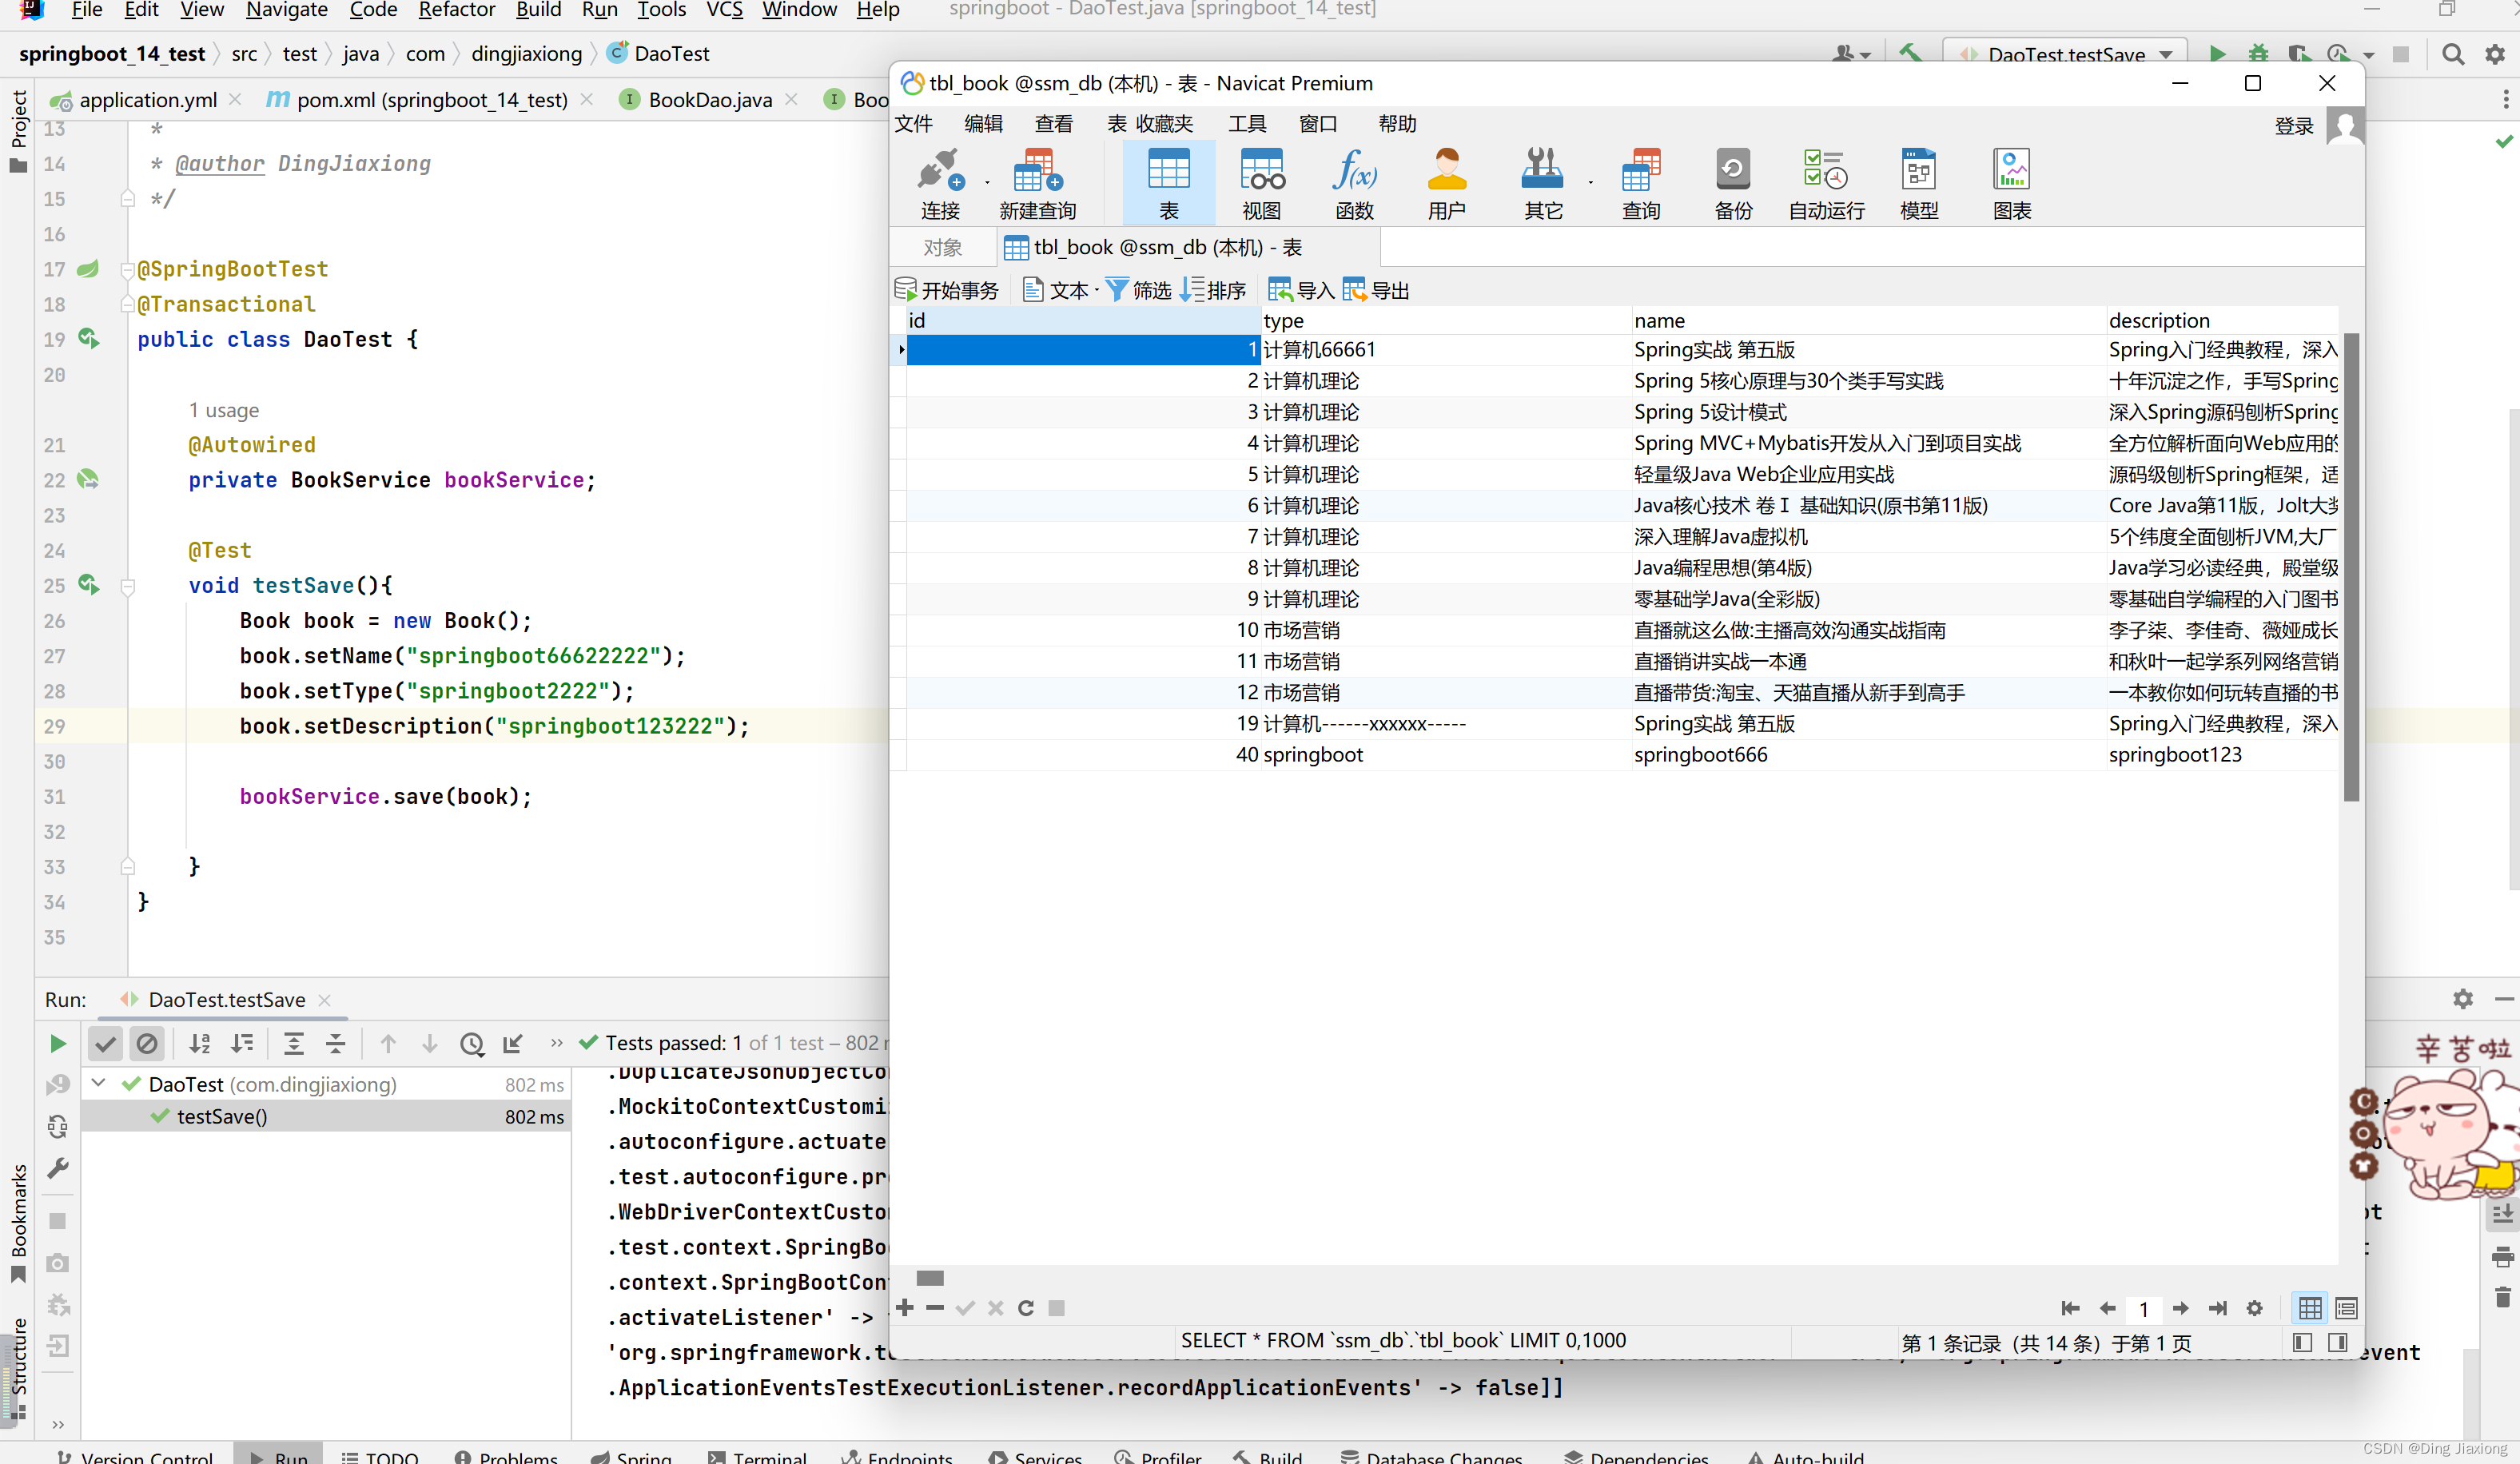The width and height of the screenshot is (2520, 1464).
Task: Open Navicat pagination settings gear
Action: (2254, 1308)
